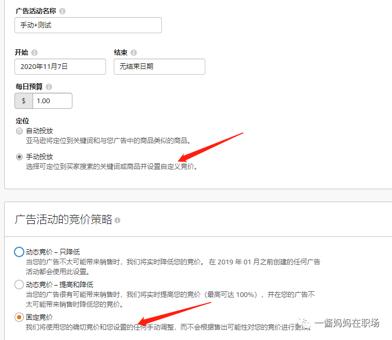Click 动态竞价 – 只降低 label text
392x340 pixels.
click(x=53, y=252)
